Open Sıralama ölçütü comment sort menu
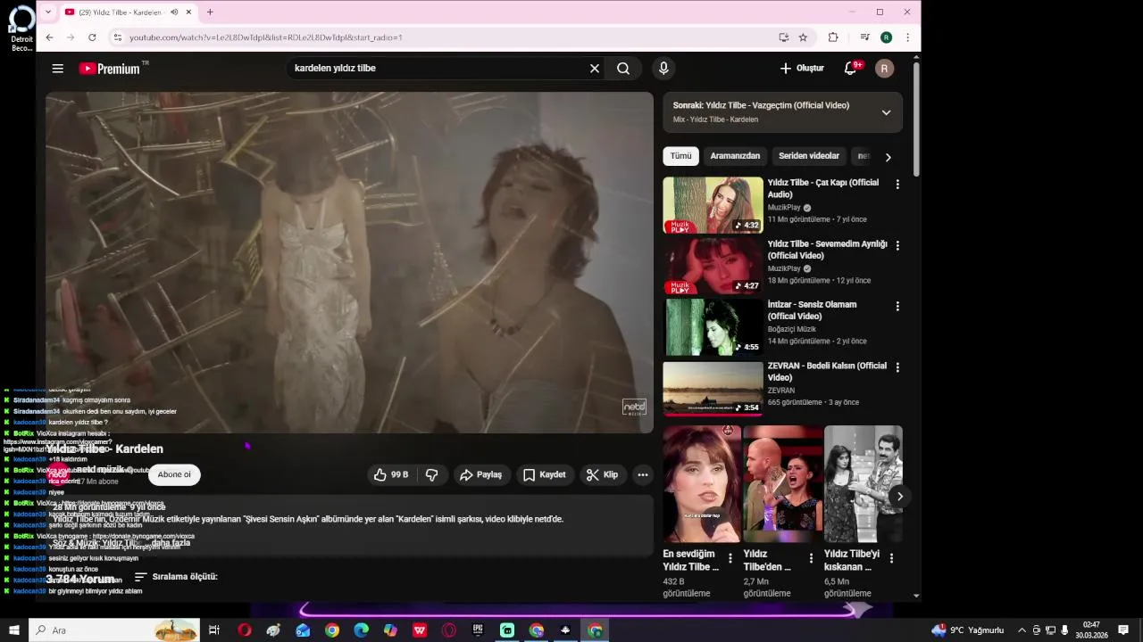 click(x=176, y=577)
